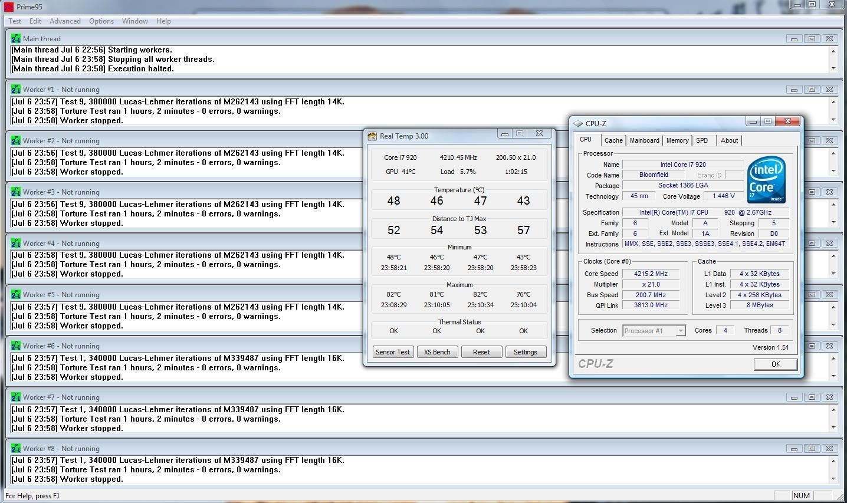Click the Real Temp title bar icon
Screen dimensions: 847x503
point(372,136)
